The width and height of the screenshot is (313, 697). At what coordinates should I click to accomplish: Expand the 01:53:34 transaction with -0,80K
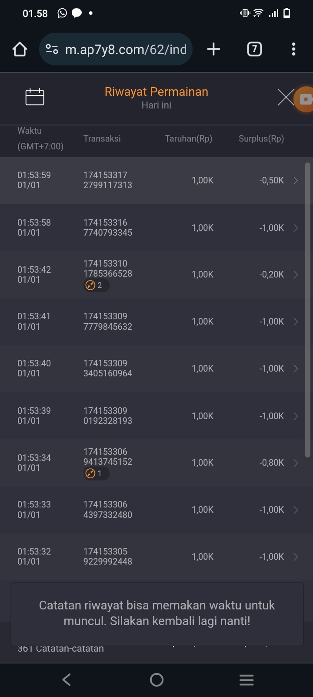tap(296, 463)
